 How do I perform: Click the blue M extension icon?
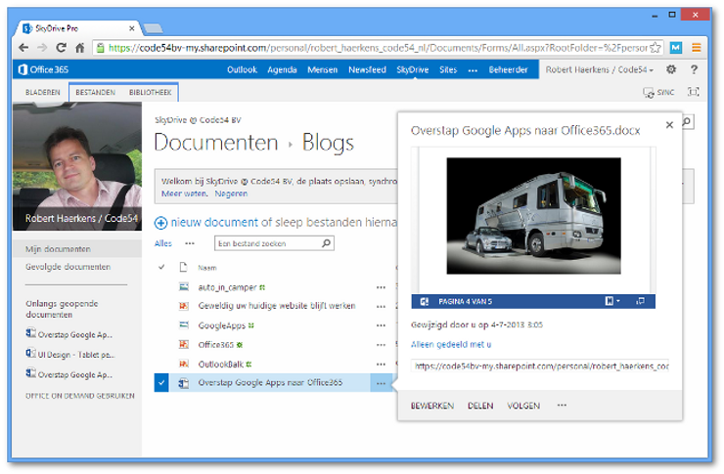(x=675, y=48)
